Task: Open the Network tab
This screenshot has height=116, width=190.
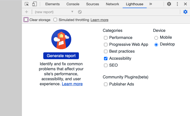Action: click(112, 4)
